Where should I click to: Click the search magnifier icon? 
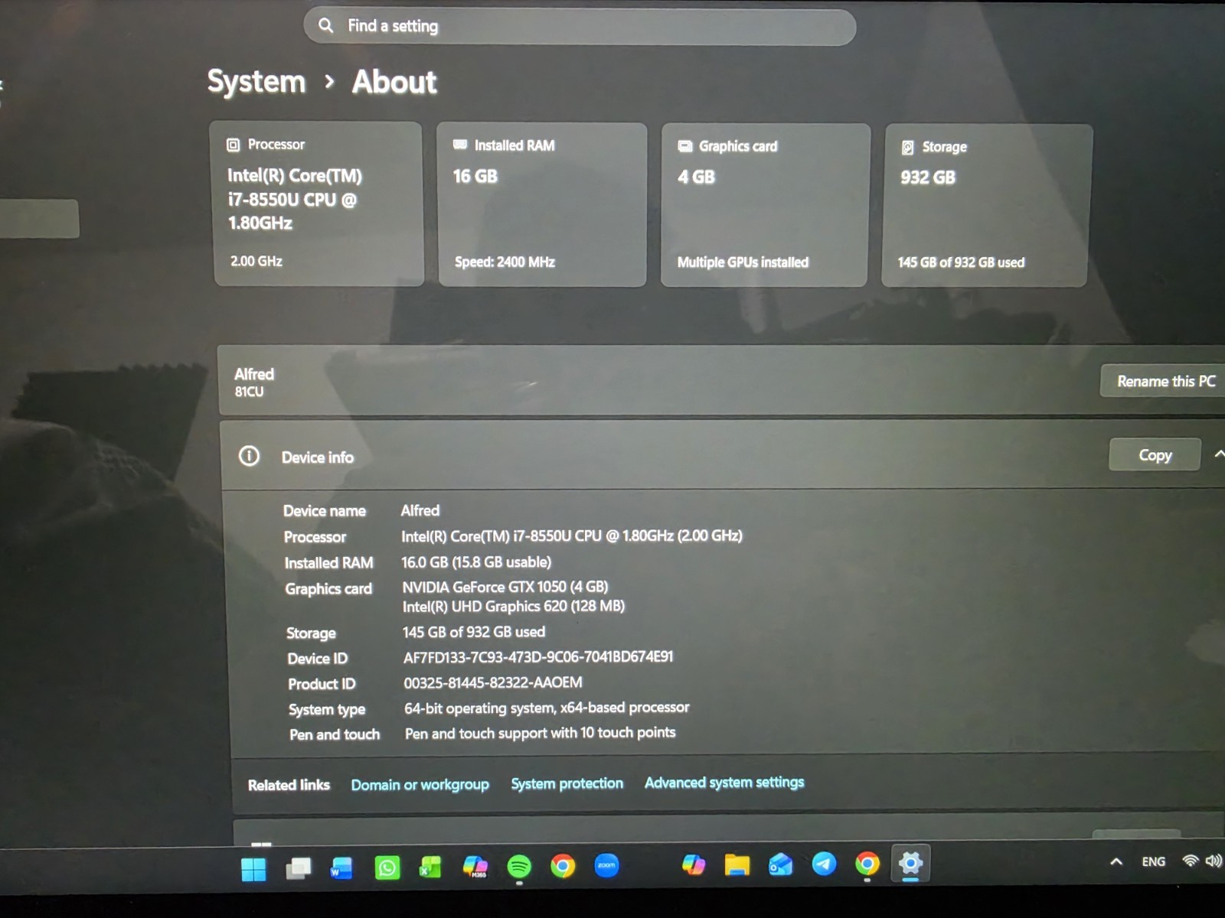(x=326, y=25)
